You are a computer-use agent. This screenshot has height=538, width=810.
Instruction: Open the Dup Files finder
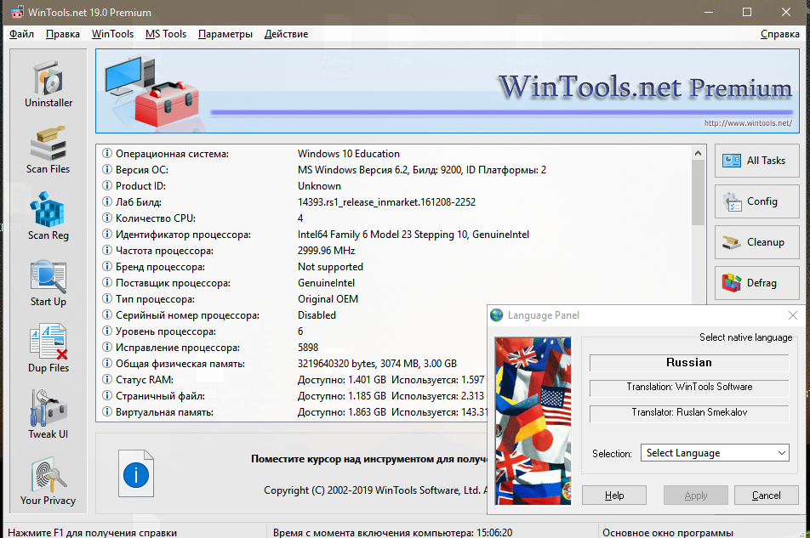(x=48, y=349)
